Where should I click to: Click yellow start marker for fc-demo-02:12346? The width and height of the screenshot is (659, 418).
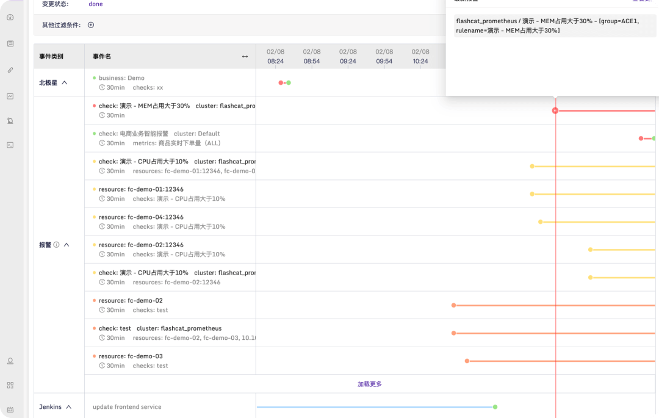click(591, 250)
